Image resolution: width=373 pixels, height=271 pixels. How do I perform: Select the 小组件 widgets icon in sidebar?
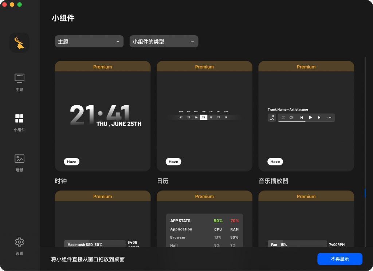pos(19,118)
